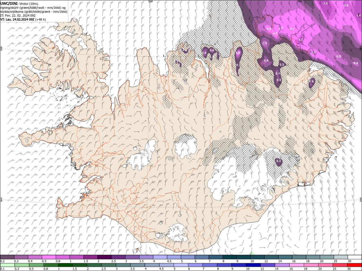Pick the dark teal 8 swatch in upper legend

pyautogui.click(x=229, y=257)
